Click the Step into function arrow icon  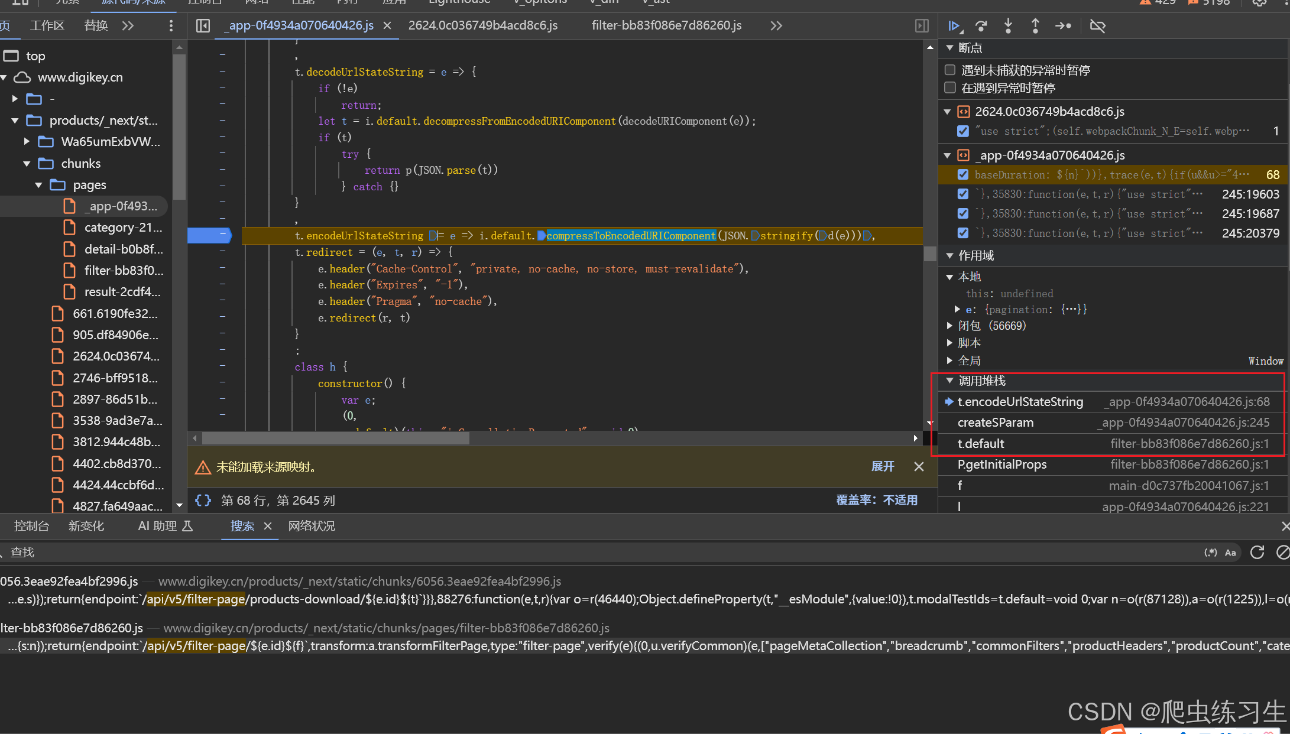1009,26
